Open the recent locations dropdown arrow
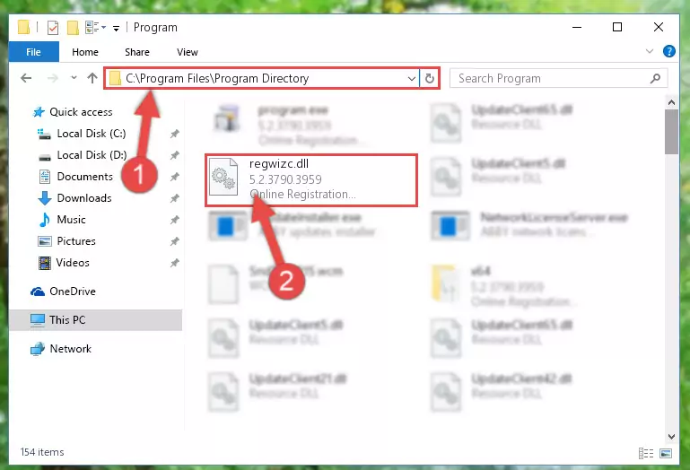Image resolution: width=690 pixels, height=470 pixels. 74,78
